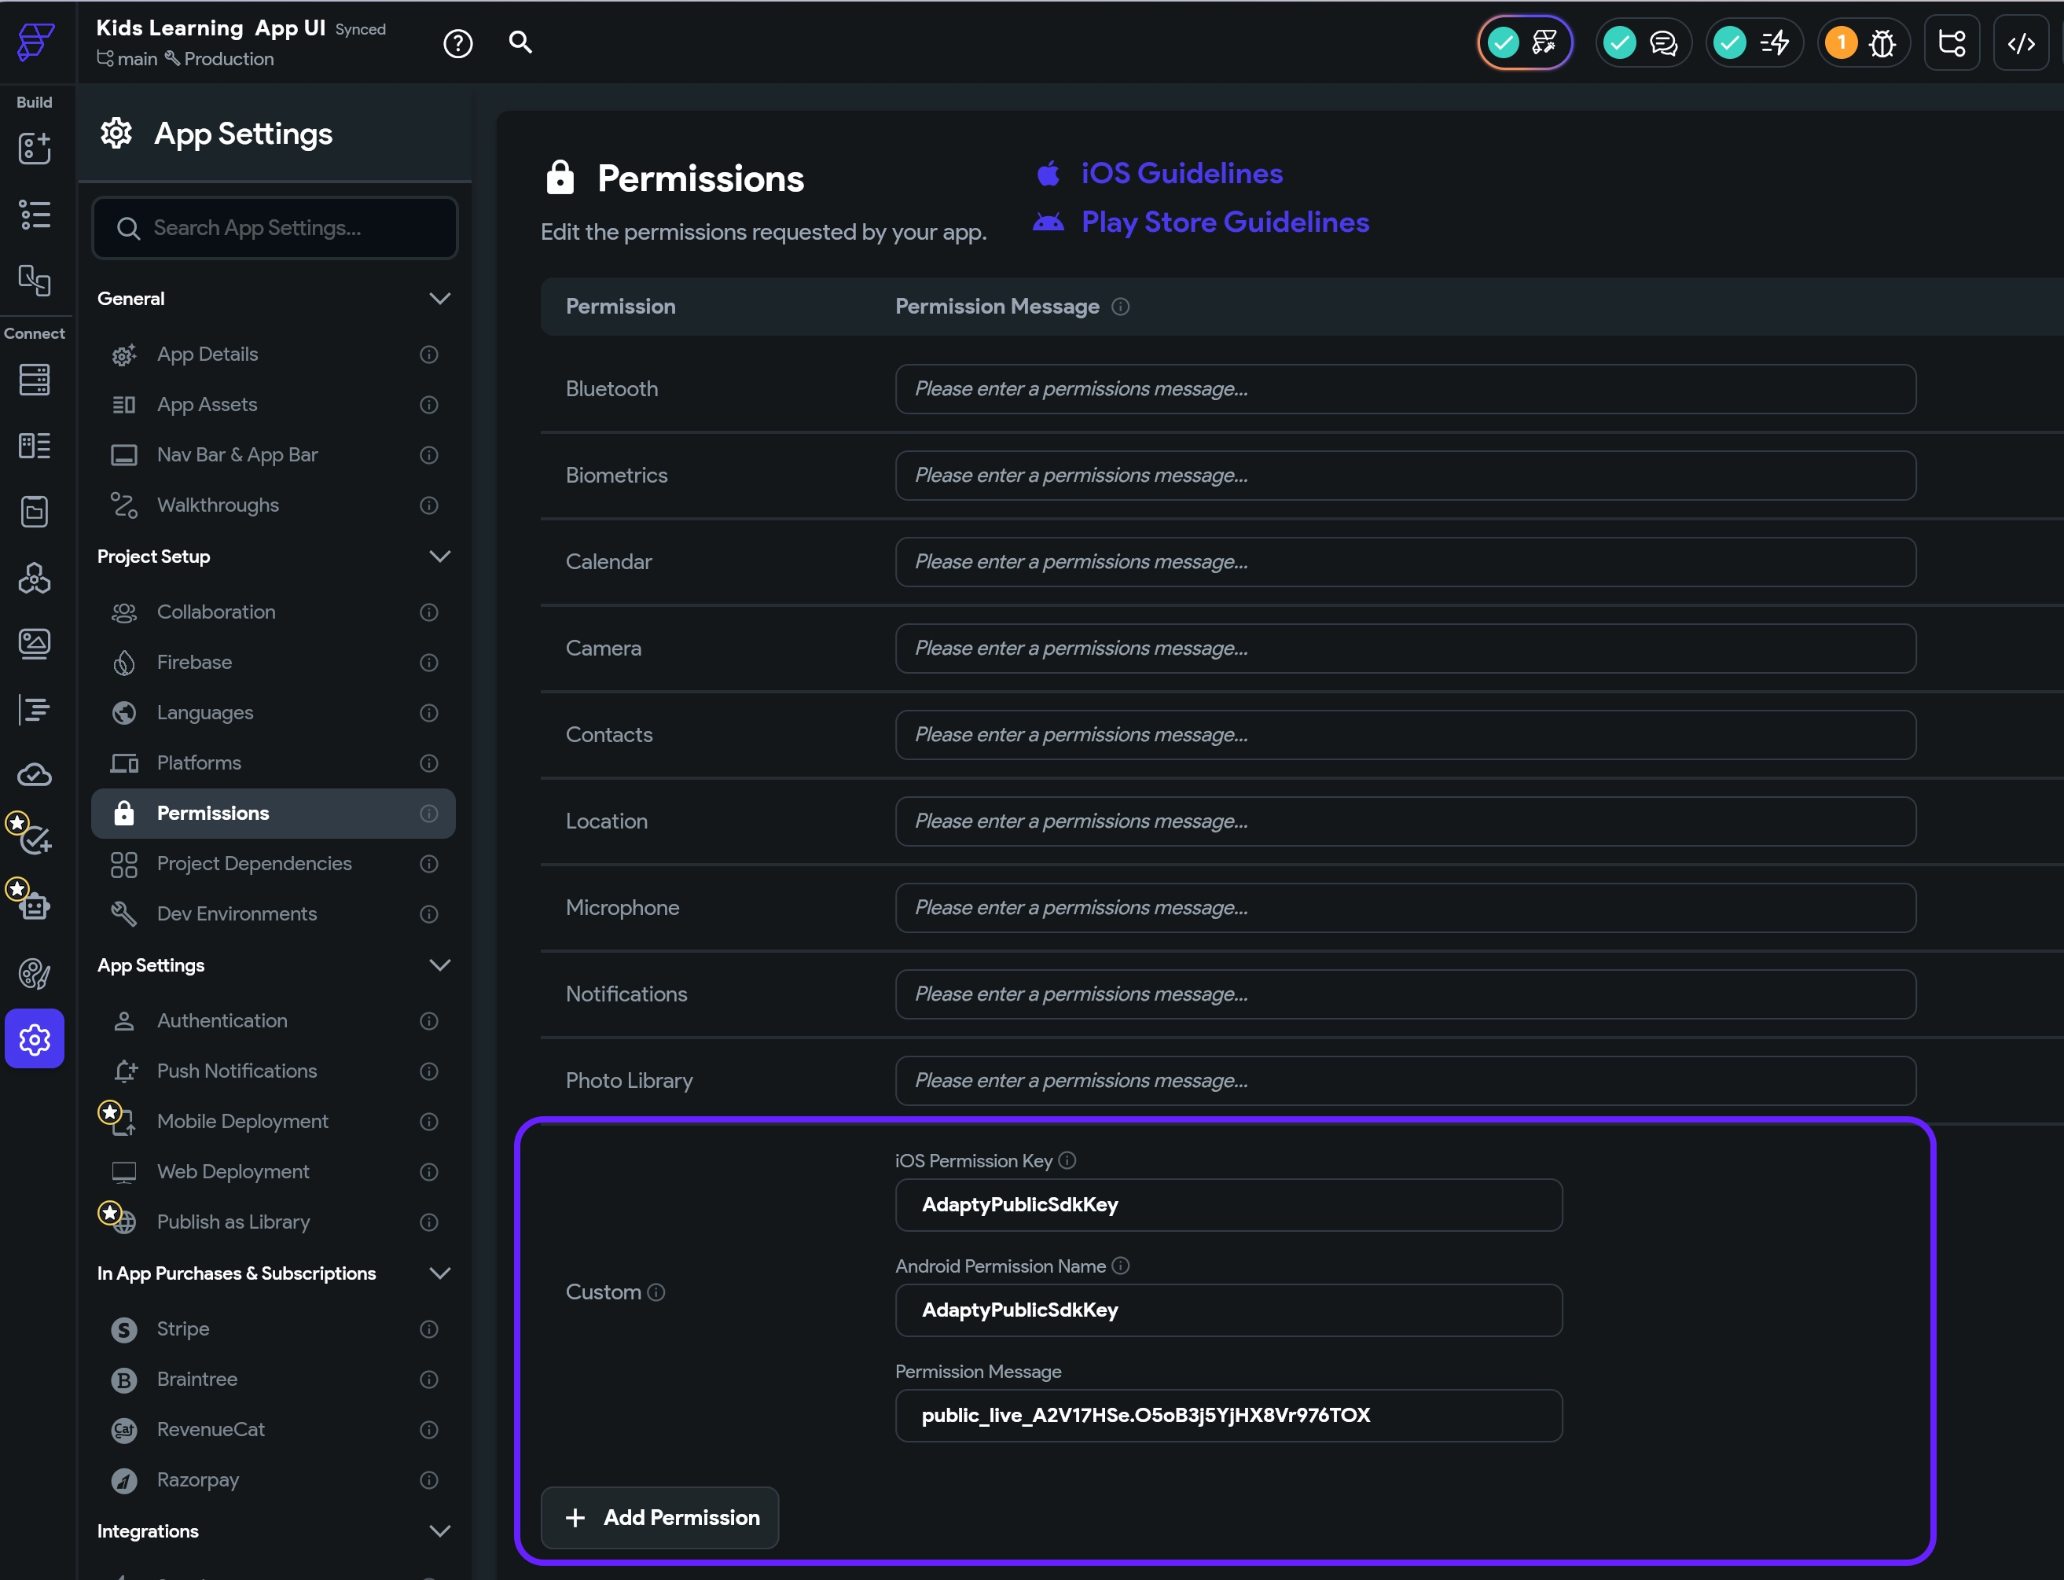
Task: Open the bug report panel showing 1 issue
Action: click(1864, 42)
